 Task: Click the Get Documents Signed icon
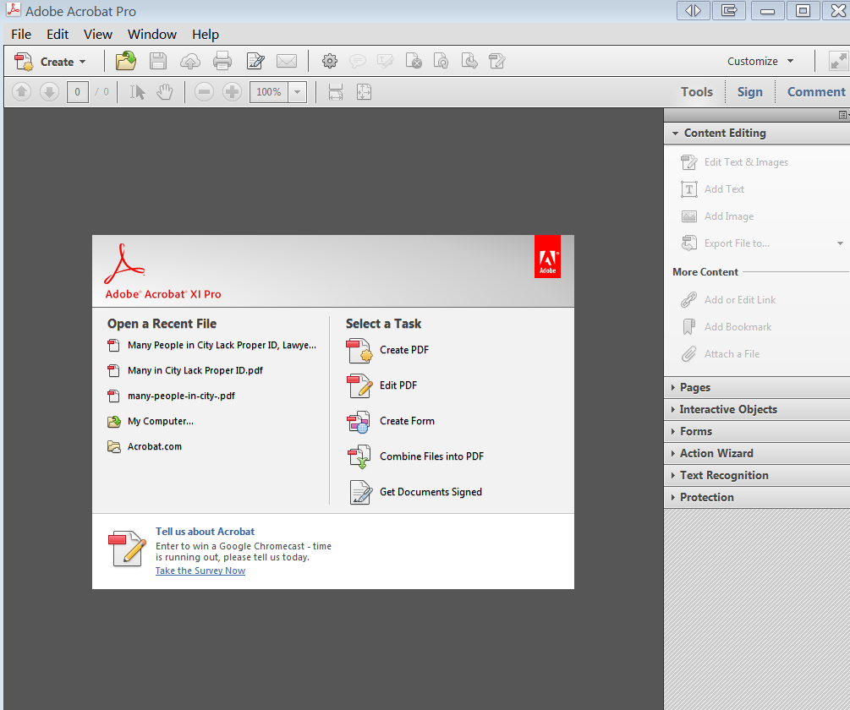[x=359, y=491]
